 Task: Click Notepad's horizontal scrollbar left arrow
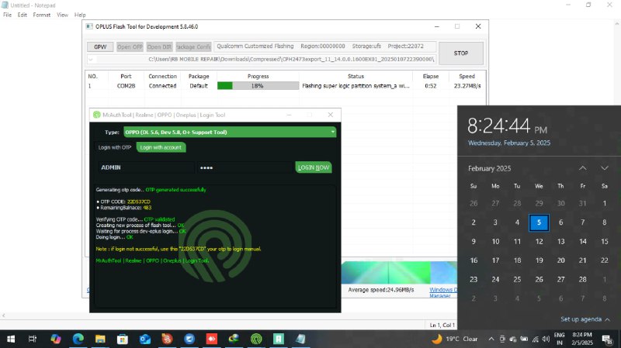click(x=4, y=315)
